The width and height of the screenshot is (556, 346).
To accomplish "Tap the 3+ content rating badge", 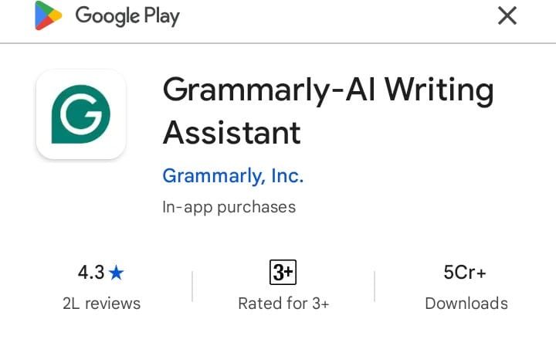I will pos(283,272).
